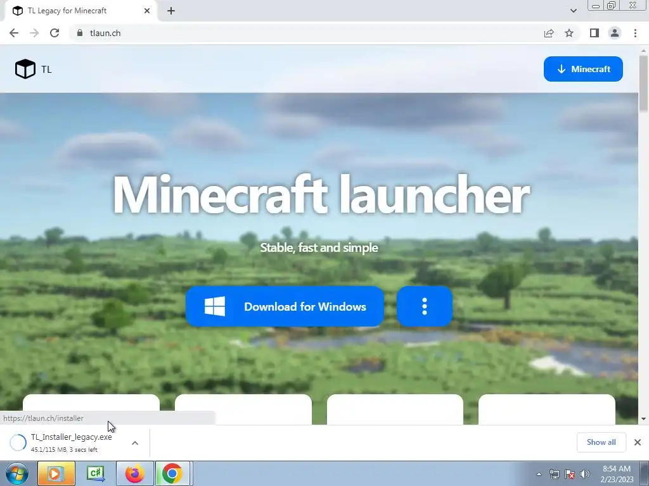Click the TL site name text
Viewport: 649px width, 486px height.
click(46, 70)
